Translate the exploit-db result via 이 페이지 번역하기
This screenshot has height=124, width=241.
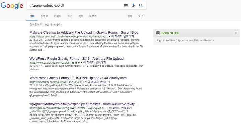pos(94,62)
